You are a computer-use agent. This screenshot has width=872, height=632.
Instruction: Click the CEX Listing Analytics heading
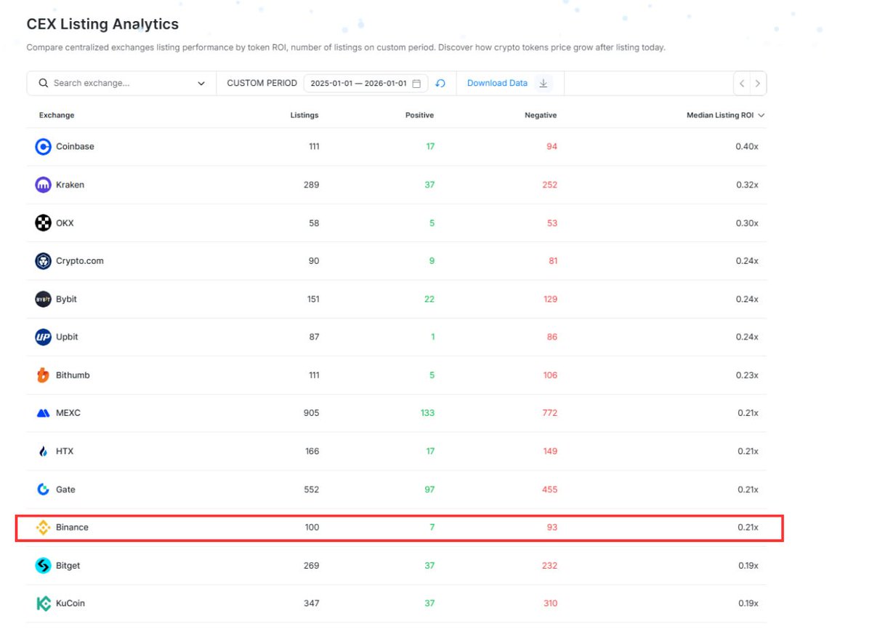pyautogui.click(x=102, y=24)
